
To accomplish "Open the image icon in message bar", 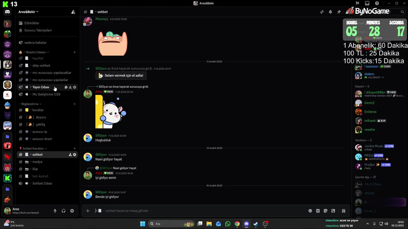I will tap(333, 211).
